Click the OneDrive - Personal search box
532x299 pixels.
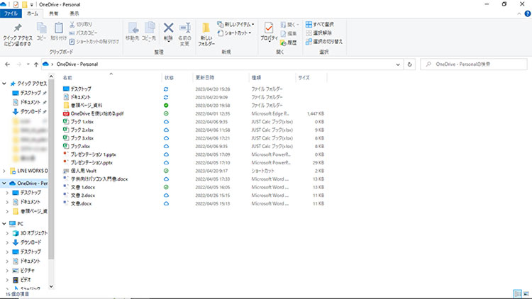pos(475,64)
